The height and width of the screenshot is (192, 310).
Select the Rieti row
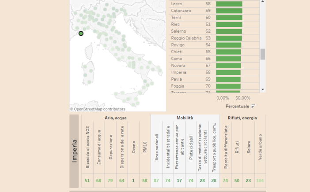click(x=214, y=25)
